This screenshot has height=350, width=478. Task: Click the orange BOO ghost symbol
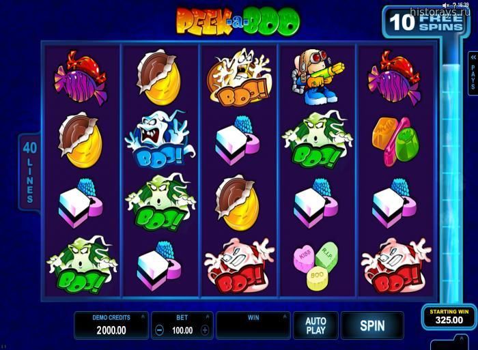tap(239, 77)
